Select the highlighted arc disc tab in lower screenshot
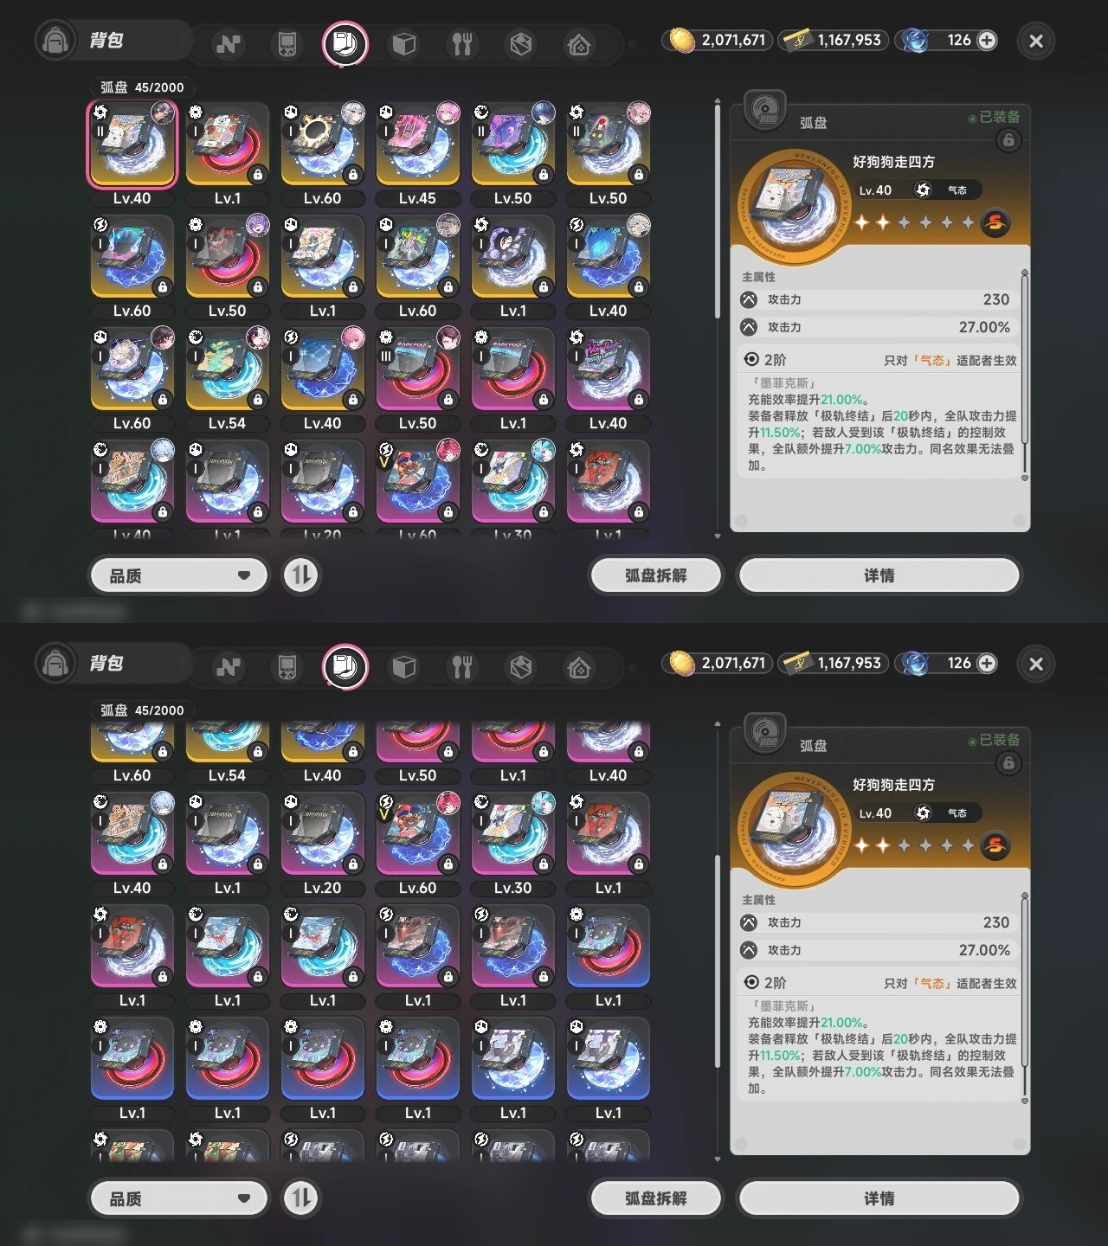This screenshot has height=1246, width=1108. 345,666
